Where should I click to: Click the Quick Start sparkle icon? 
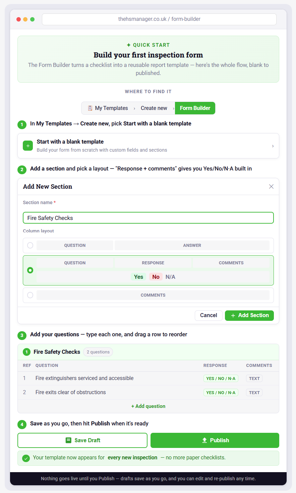coord(129,45)
